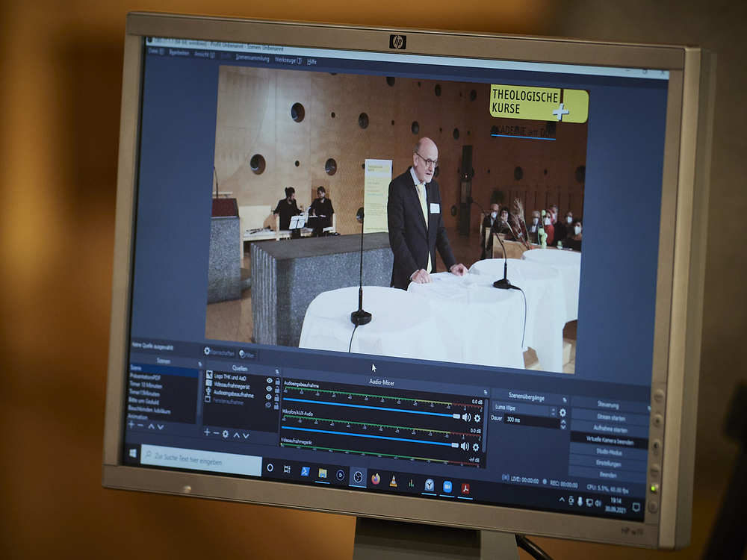This screenshot has height=560, width=747.
Task: Hide the Logo THK und AdD source
Action: 269,380
